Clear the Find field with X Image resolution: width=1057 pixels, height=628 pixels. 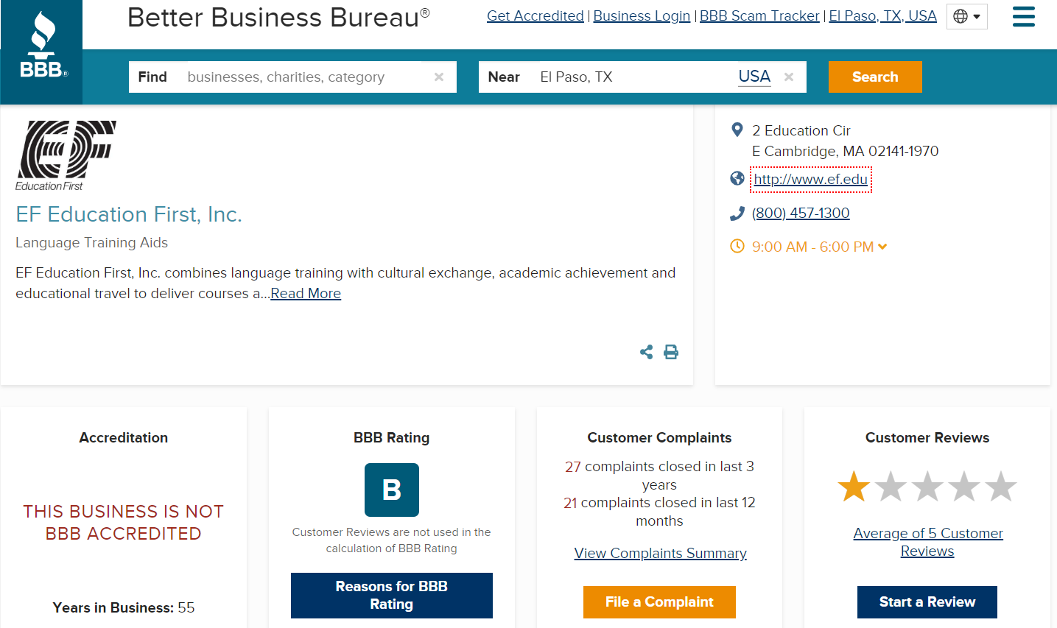(439, 77)
